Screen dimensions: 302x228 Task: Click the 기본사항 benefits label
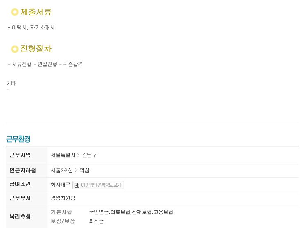[61, 212]
